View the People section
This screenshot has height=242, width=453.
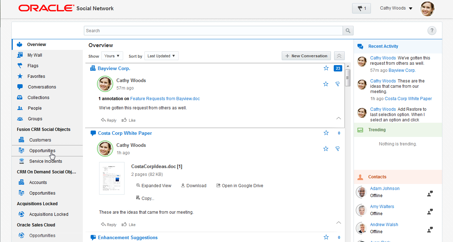pos(35,108)
